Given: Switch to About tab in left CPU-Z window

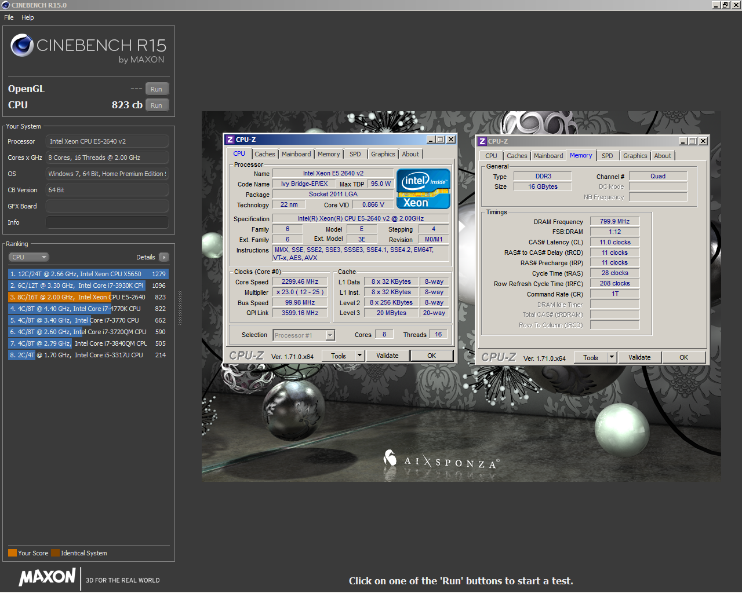Looking at the screenshot, I should tap(410, 154).
